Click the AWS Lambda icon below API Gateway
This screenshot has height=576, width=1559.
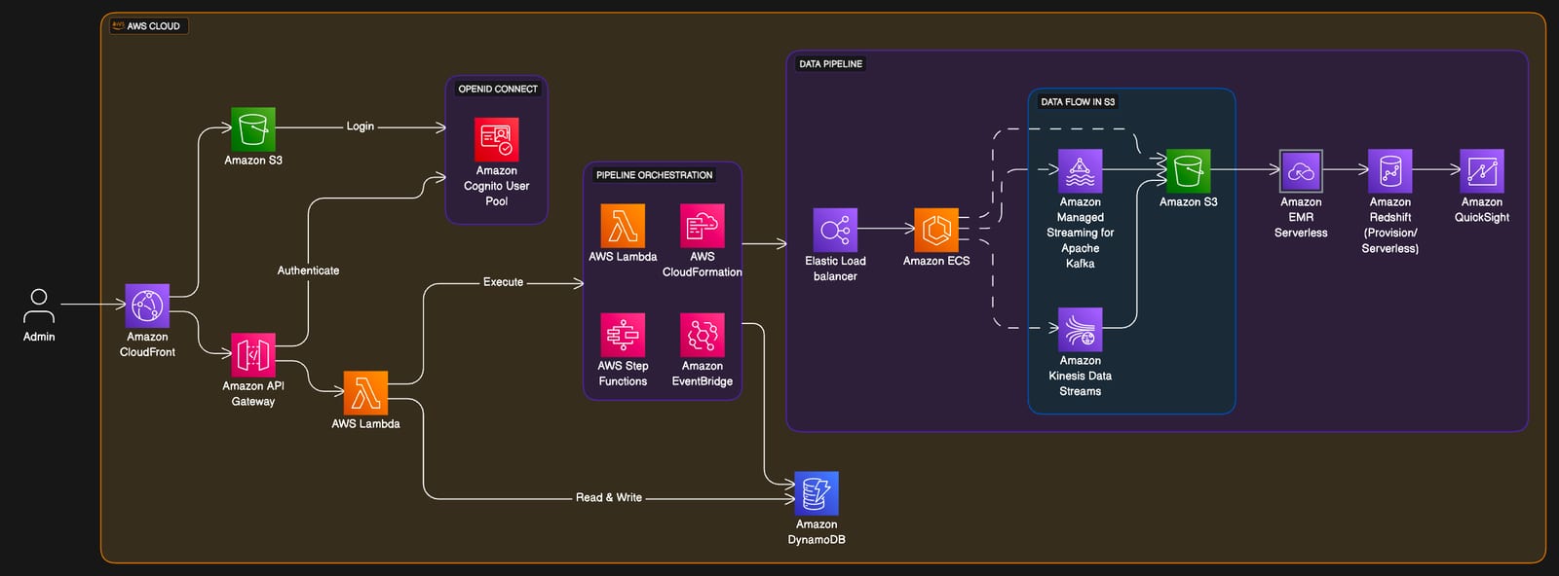coord(365,393)
